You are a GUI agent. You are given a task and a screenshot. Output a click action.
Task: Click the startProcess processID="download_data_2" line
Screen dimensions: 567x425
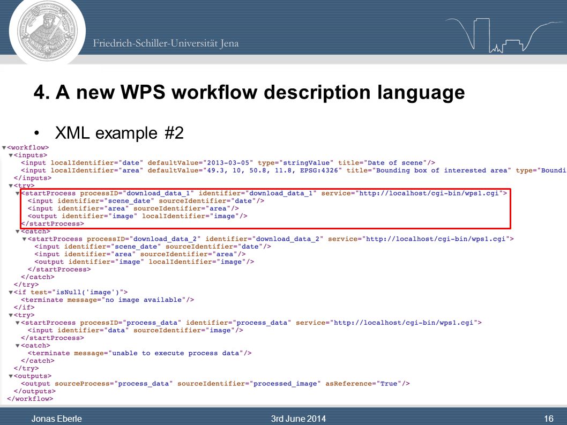point(271,239)
